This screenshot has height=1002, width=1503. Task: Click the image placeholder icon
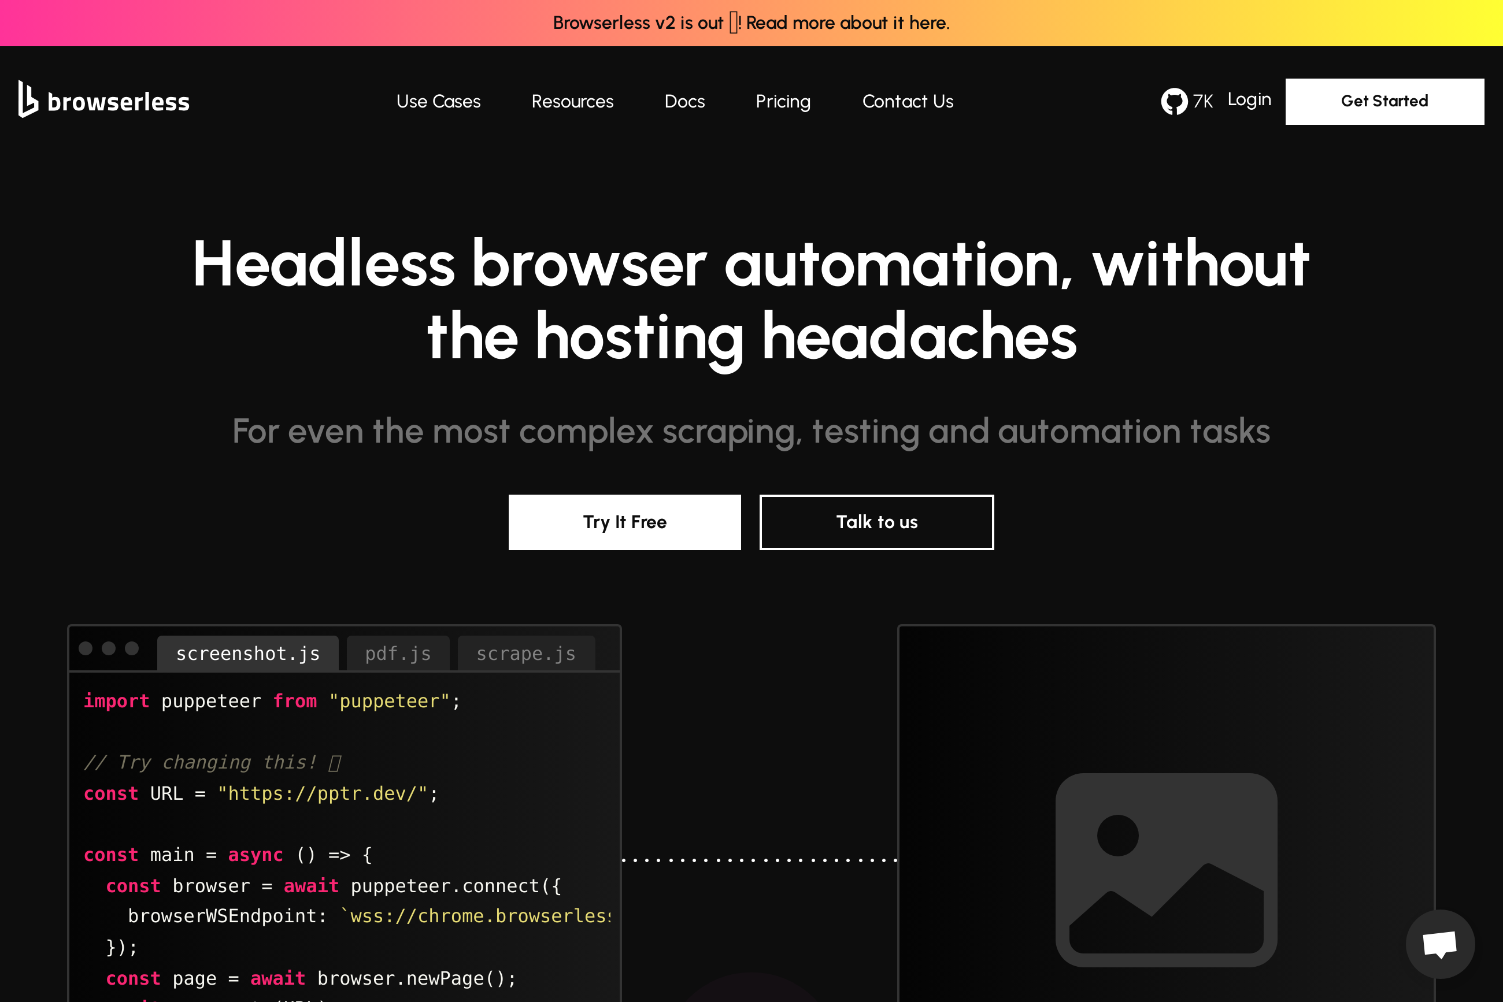click(1166, 869)
